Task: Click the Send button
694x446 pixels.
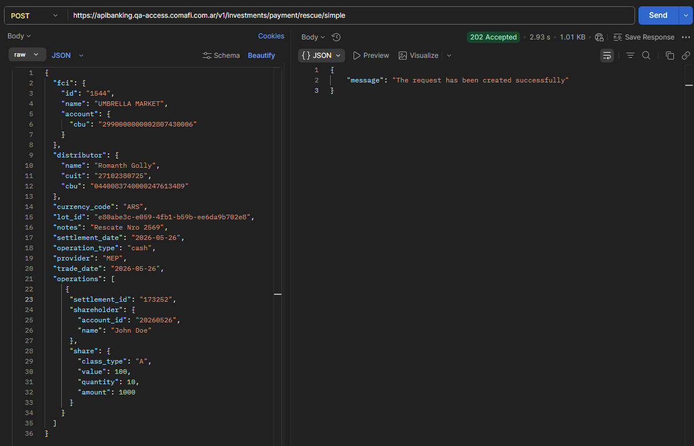Action: (658, 15)
